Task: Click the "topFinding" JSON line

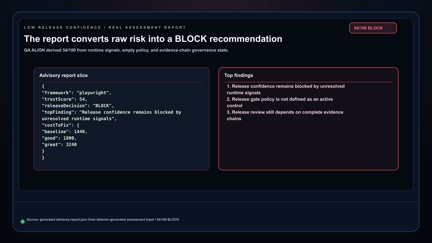Action: point(112,115)
